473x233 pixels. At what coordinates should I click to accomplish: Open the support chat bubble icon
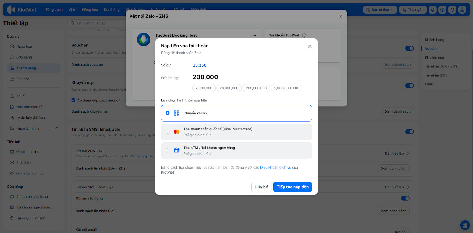coord(465,225)
